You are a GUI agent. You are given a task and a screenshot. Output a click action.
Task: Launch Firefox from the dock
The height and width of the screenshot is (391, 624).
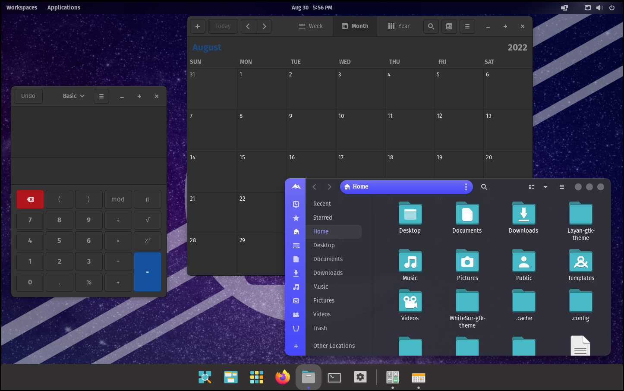pos(283,378)
